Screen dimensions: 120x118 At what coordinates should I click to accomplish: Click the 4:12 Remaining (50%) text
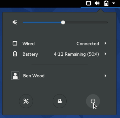coord(76,54)
